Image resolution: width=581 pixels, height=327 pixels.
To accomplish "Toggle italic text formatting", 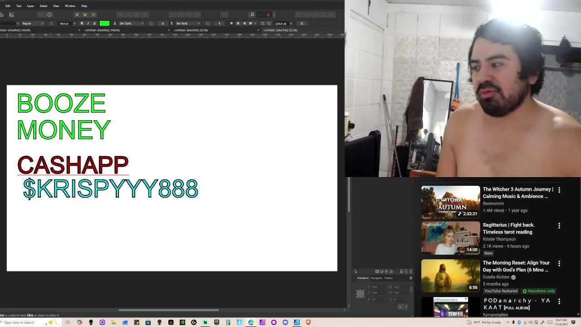I will [88, 23].
